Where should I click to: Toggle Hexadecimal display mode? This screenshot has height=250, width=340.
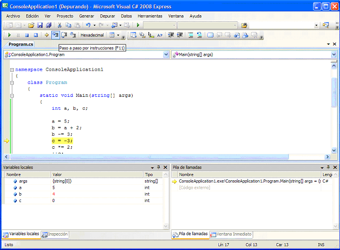[92, 35]
